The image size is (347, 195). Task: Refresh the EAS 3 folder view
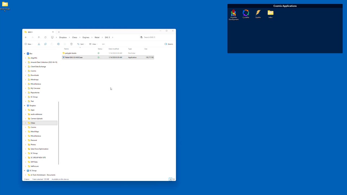(45, 37)
